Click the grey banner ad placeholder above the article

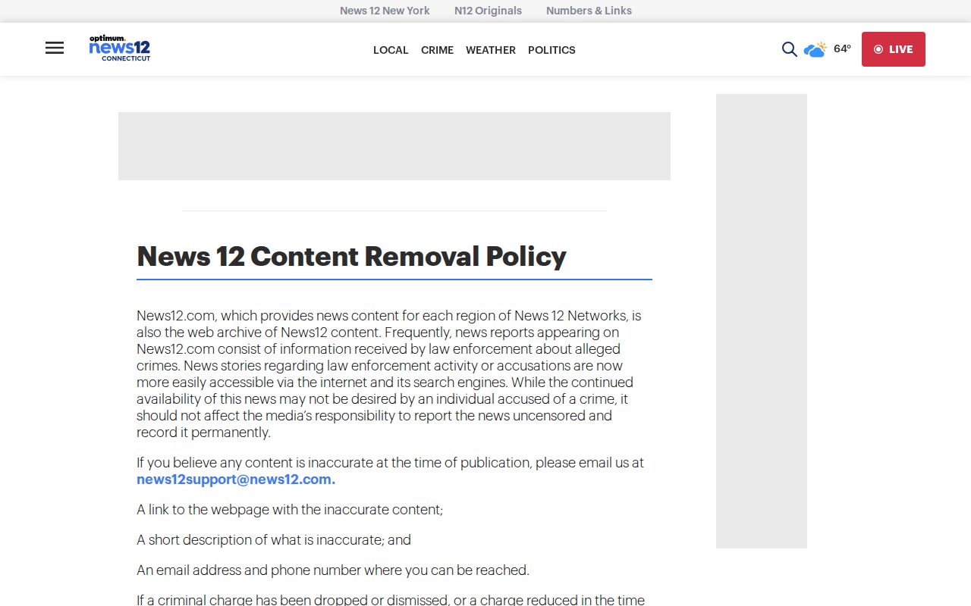(x=394, y=146)
